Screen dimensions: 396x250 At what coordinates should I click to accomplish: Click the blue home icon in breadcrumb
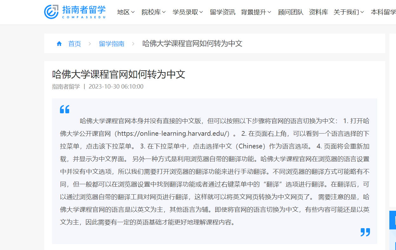(59, 44)
